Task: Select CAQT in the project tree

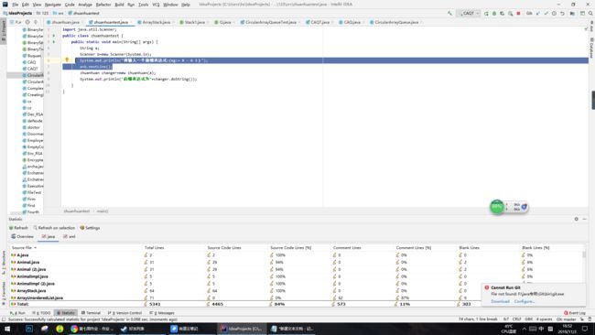Action: pos(30,69)
